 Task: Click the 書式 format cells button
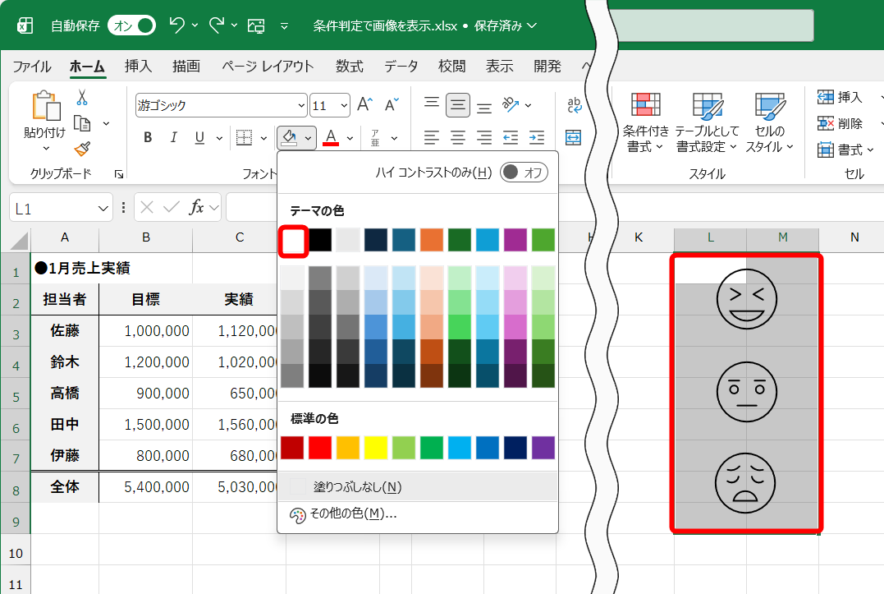tap(845, 150)
